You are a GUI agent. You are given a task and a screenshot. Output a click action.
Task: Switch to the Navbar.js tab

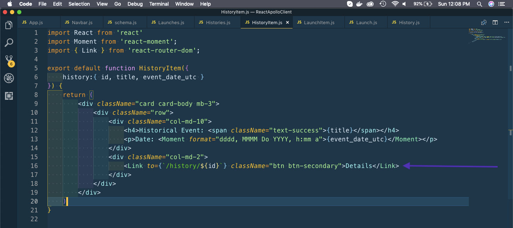click(x=82, y=22)
